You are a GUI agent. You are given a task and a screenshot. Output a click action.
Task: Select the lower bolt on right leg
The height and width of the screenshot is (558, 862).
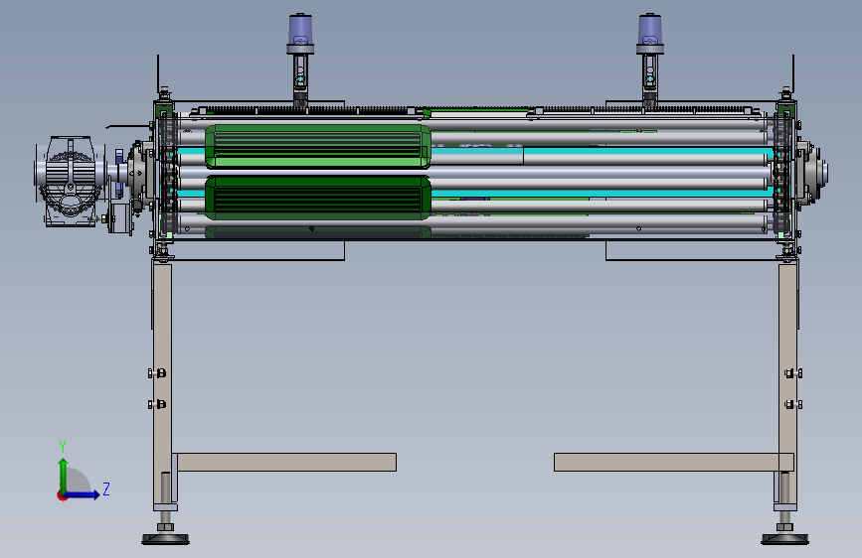(x=793, y=405)
